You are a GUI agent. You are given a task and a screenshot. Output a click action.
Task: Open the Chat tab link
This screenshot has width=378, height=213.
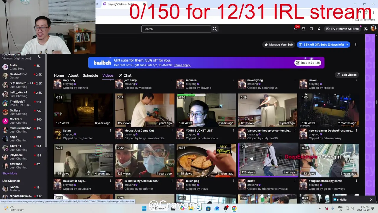point(125,75)
